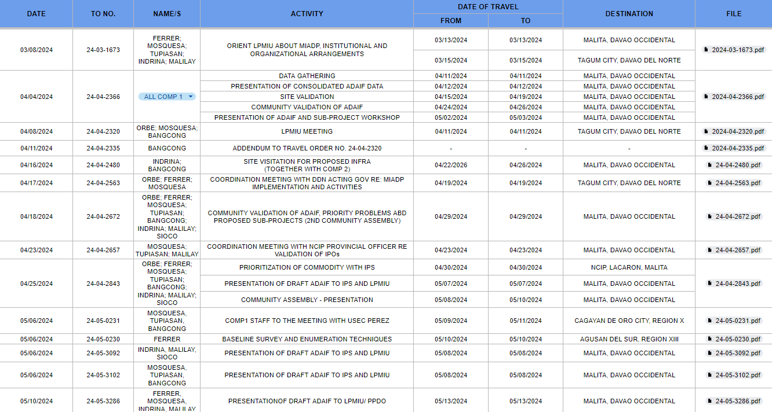
Task: Open the 24-05-3092.pdf file chip
Action: (734, 353)
